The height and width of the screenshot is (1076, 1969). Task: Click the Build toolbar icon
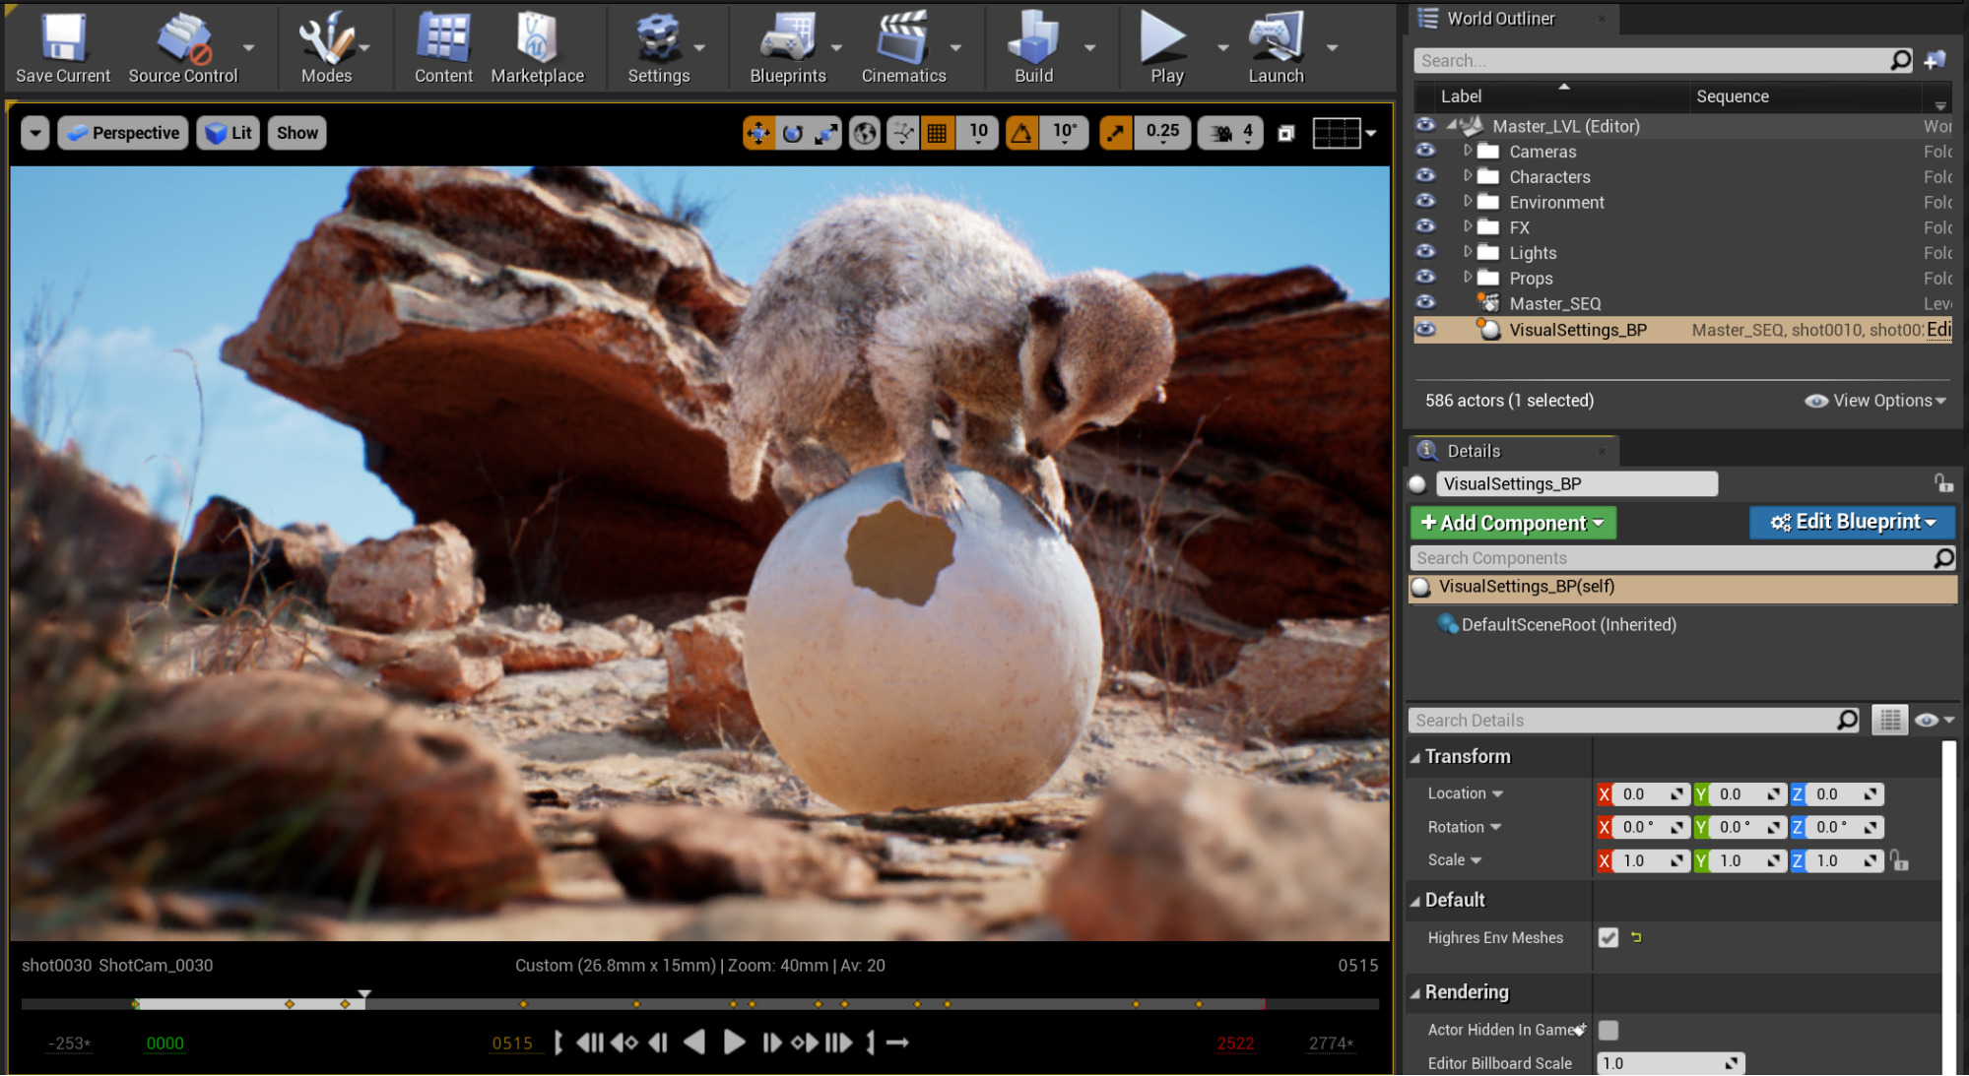click(x=1033, y=39)
